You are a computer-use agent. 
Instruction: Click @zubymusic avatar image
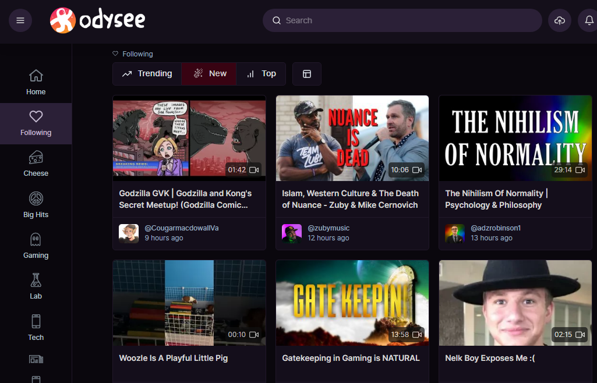click(292, 233)
